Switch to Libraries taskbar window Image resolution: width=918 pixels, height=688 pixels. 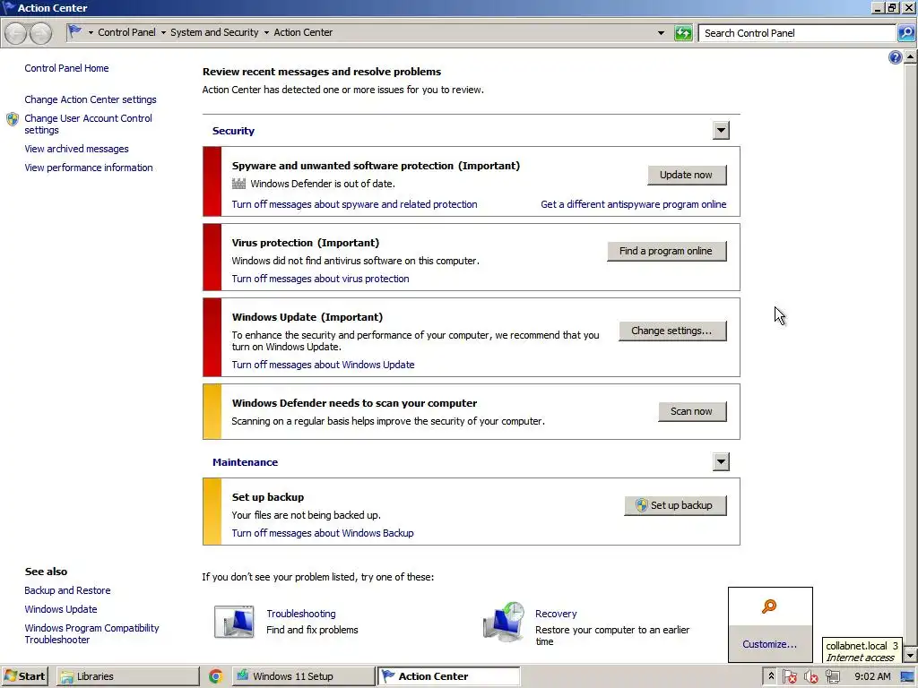pos(127,676)
